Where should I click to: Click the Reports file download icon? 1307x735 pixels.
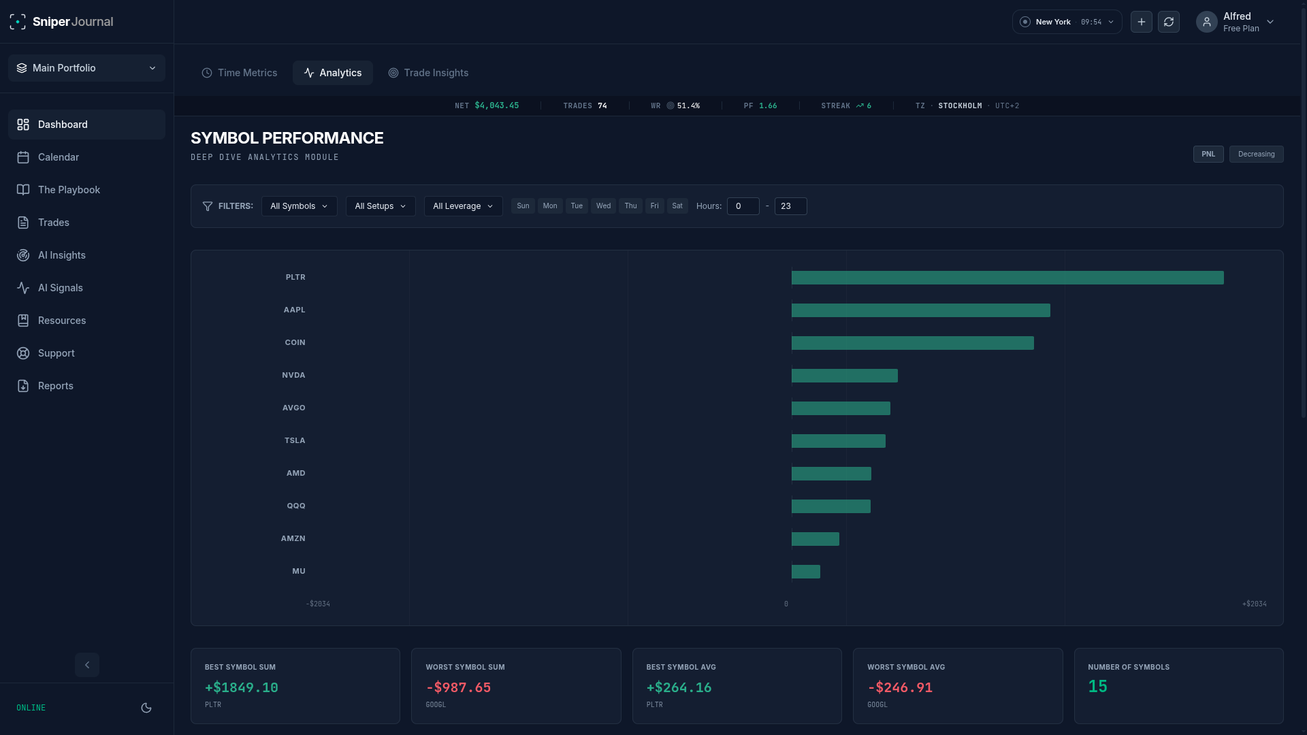[23, 386]
